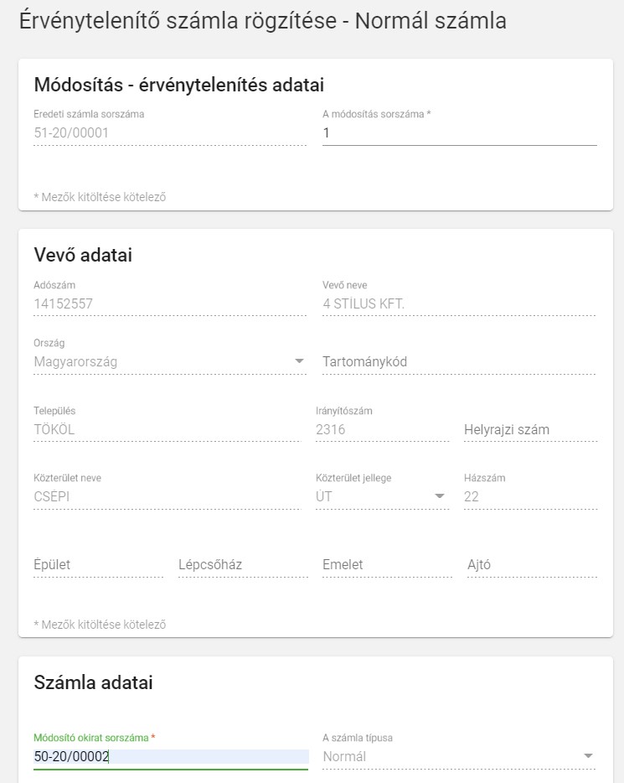Viewport: 624px width, 783px height.
Task: Click the Módosító okirat sorszáma field
Action: click(170, 757)
